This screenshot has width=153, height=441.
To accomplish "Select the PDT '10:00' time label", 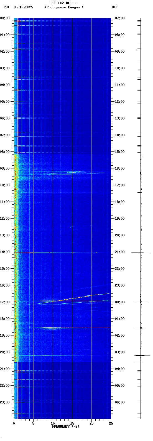I will (5, 185).
